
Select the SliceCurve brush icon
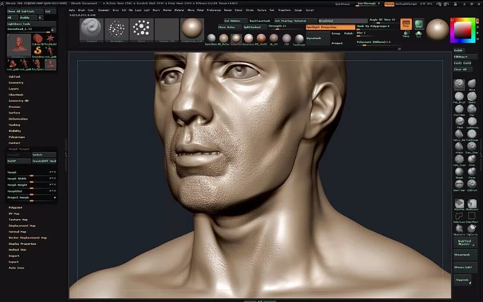click(x=459, y=228)
